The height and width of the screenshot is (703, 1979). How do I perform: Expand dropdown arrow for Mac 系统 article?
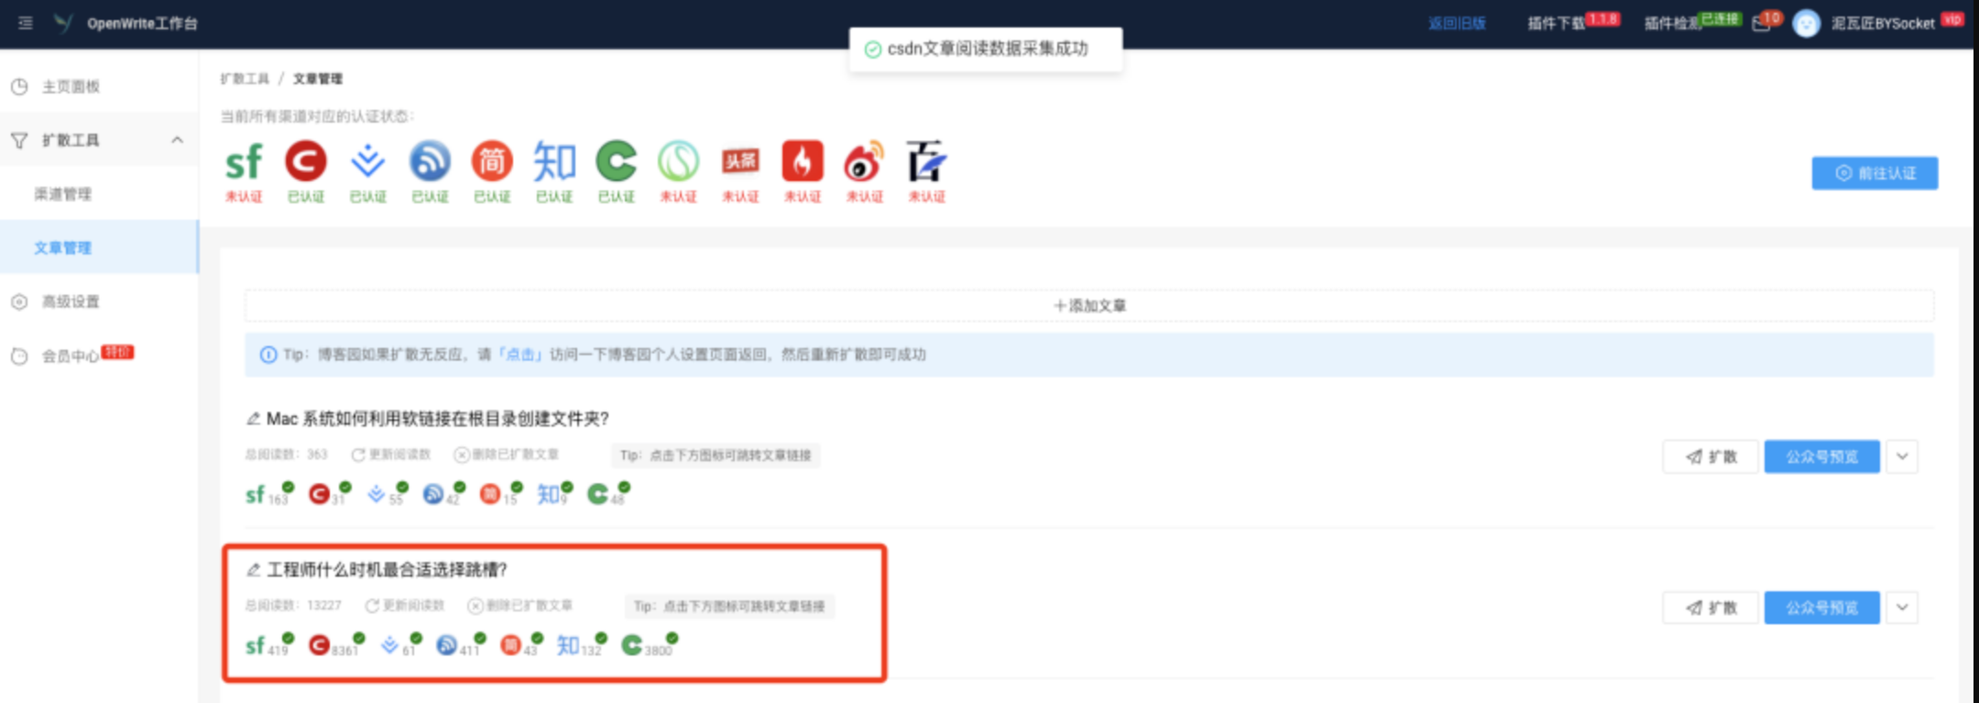point(1902,457)
